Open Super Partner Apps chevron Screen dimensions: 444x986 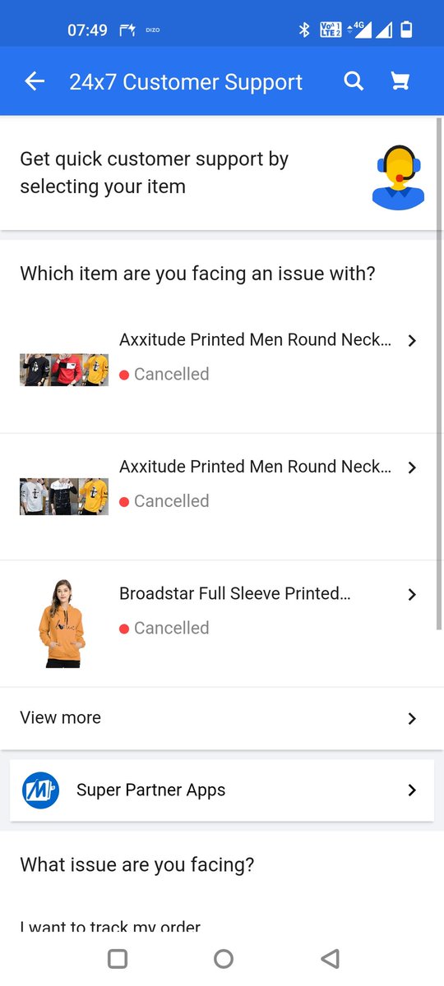pos(412,790)
